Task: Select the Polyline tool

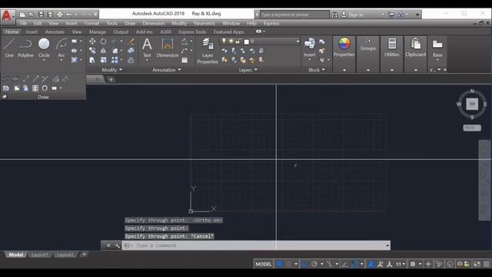Action: [25, 48]
